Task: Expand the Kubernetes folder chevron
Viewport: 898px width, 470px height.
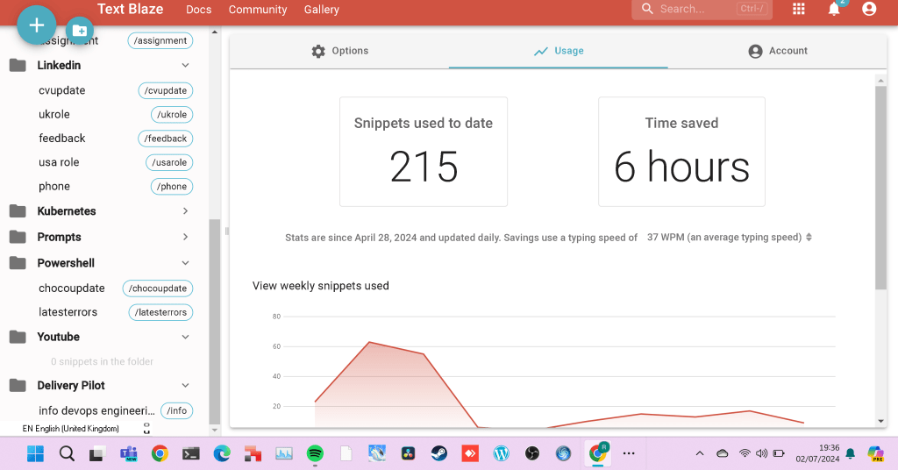Action: (x=186, y=211)
